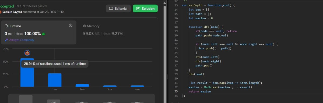Click the "maxlen = Math.max" code line
Image resolution: width=323 pixels, height=103 pixels.
click(x=220, y=87)
